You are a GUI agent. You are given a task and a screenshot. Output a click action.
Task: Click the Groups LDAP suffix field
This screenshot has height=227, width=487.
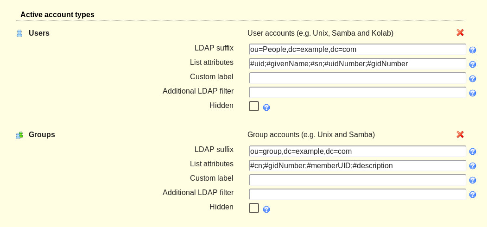357,151
